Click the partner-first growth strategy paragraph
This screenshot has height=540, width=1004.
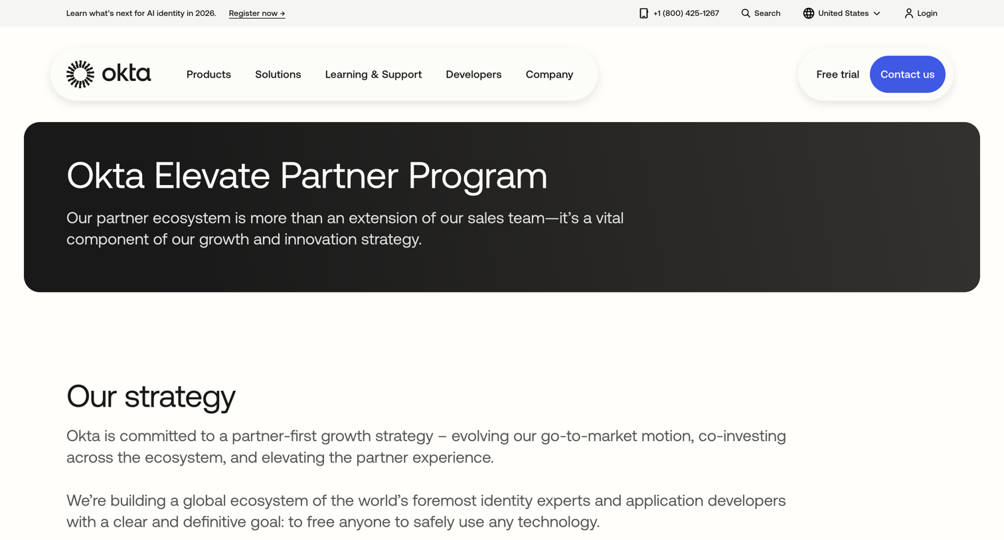pyautogui.click(x=426, y=446)
